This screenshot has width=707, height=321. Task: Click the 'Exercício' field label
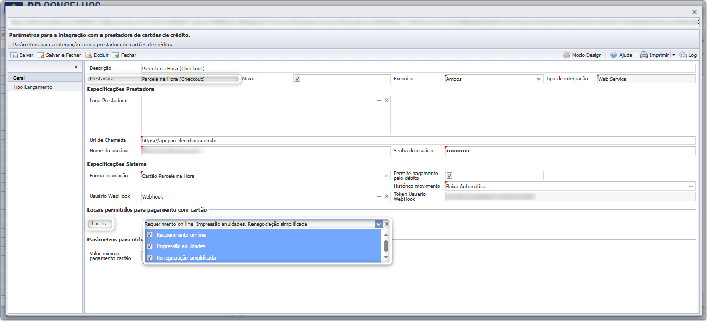[403, 79]
